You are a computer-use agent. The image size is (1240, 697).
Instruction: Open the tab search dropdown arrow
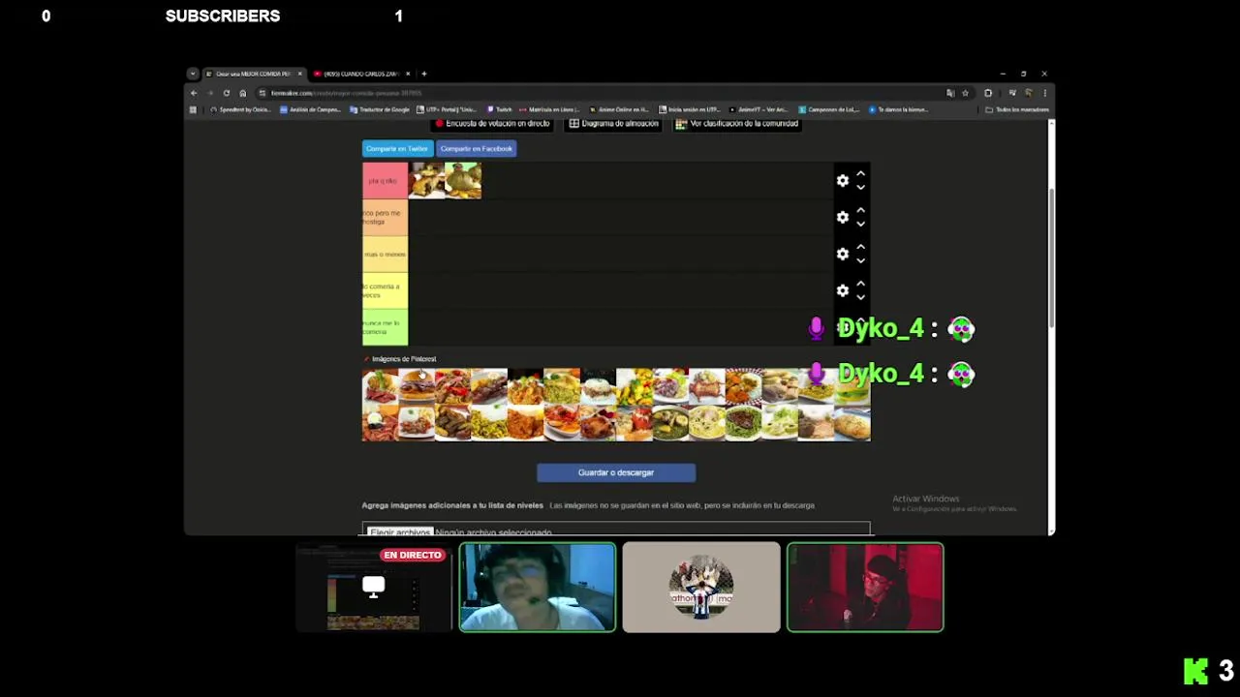tap(193, 74)
